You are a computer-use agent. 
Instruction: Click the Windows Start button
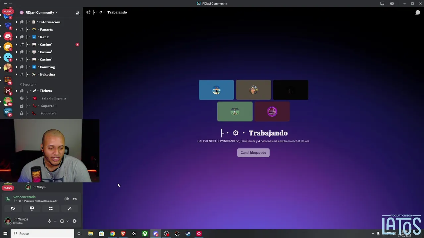click(5, 234)
